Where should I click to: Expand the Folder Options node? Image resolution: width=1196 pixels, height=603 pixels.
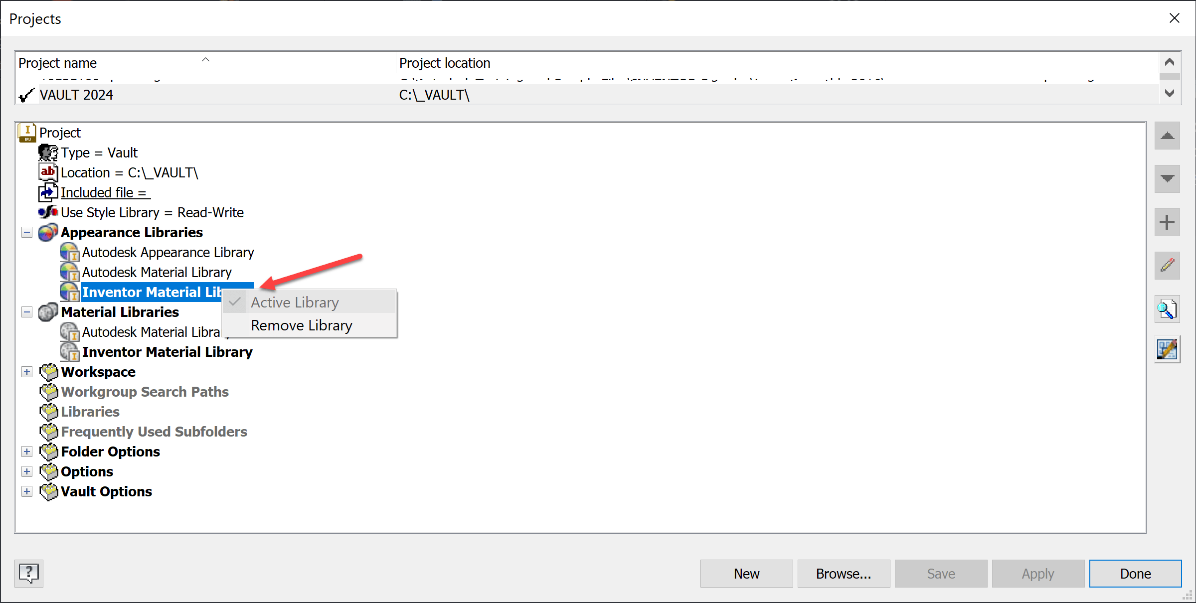pos(27,452)
